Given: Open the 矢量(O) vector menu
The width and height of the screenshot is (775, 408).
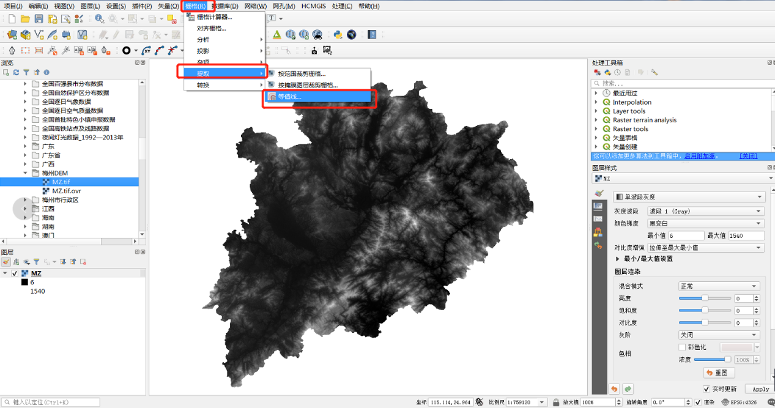Looking at the screenshot, I should click(x=168, y=6).
